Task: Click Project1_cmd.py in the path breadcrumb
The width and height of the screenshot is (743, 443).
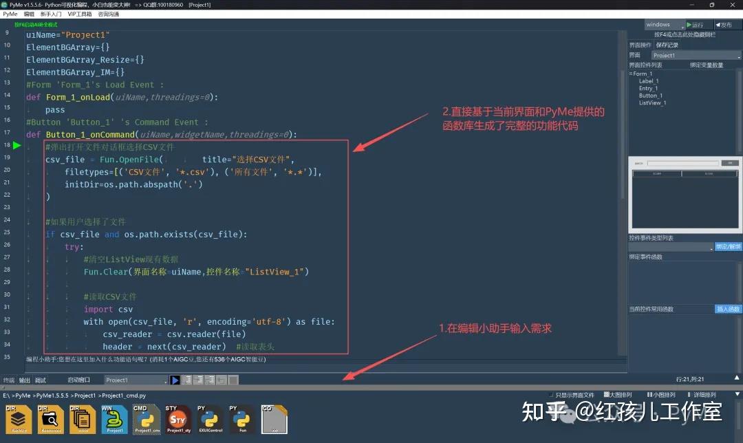Action: pyautogui.click(x=124, y=395)
